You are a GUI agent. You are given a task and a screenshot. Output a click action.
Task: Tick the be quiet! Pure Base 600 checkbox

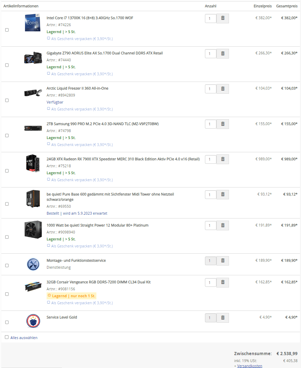click(x=7, y=204)
